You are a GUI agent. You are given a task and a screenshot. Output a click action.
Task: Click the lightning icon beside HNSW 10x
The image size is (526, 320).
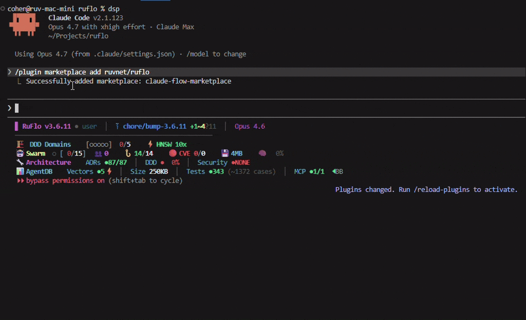click(151, 144)
